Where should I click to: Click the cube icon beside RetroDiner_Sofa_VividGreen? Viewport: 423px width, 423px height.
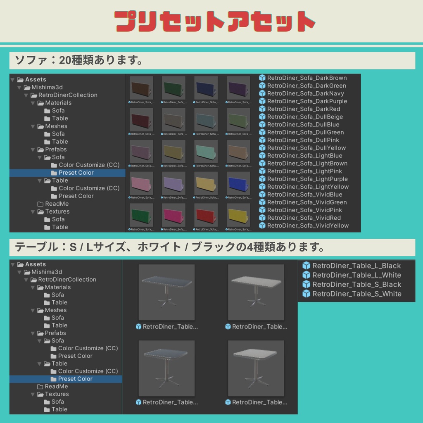point(262,202)
